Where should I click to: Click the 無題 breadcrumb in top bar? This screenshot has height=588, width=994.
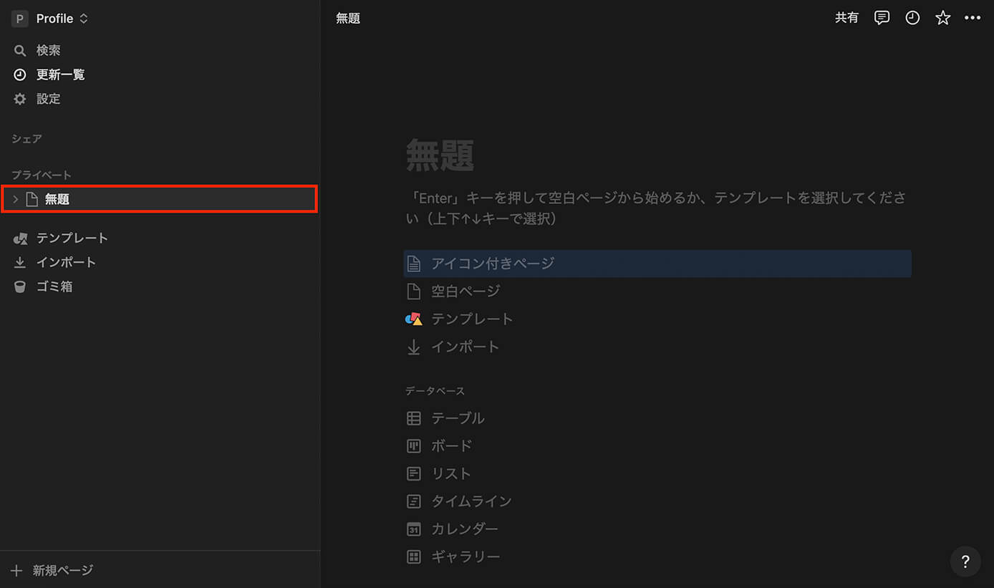(x=348, y=19)
